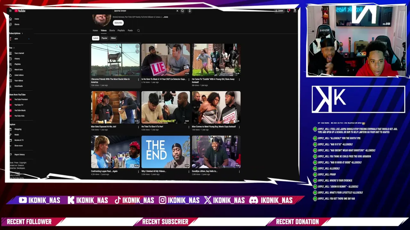410x230 pixels.
Task: Open options for Cuddle video
Action: (x=239, y=80)
